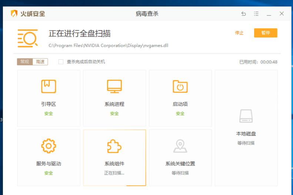Click the 病毒查杀 window title
The image size is (293, 195).
(147, 14)
